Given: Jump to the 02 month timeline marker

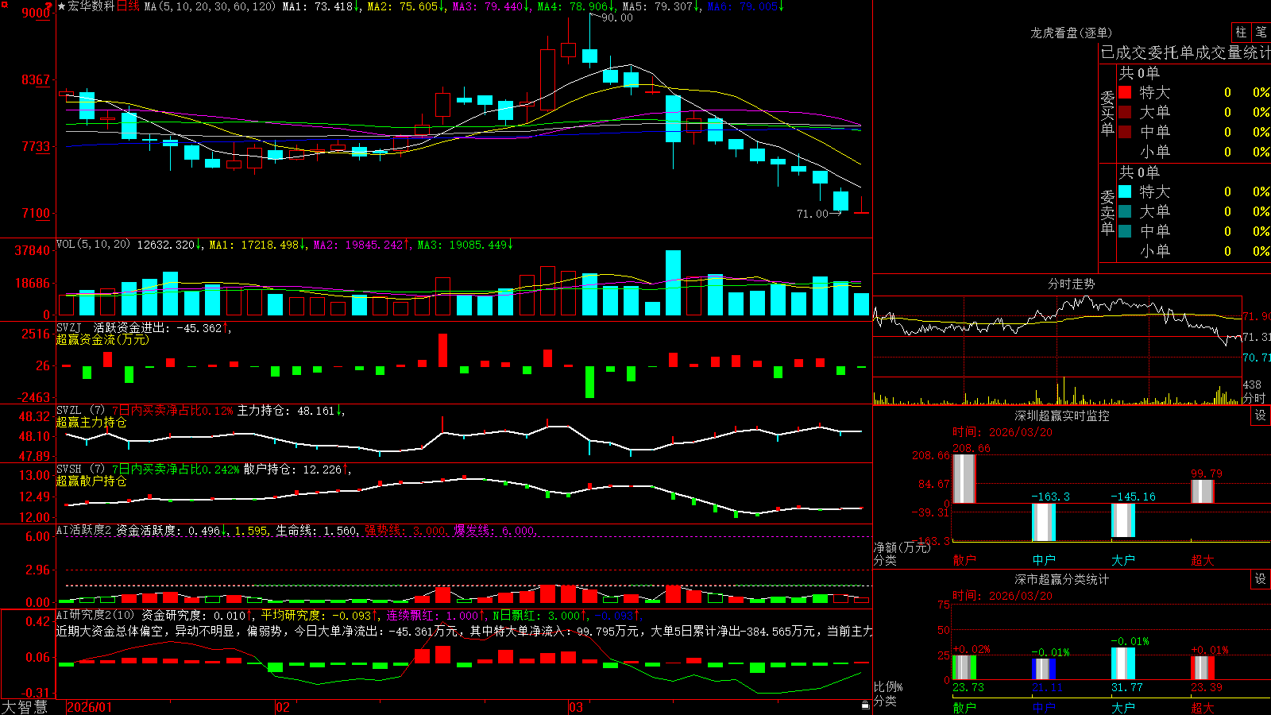Looking at the screenshot, I should point(283,707).
